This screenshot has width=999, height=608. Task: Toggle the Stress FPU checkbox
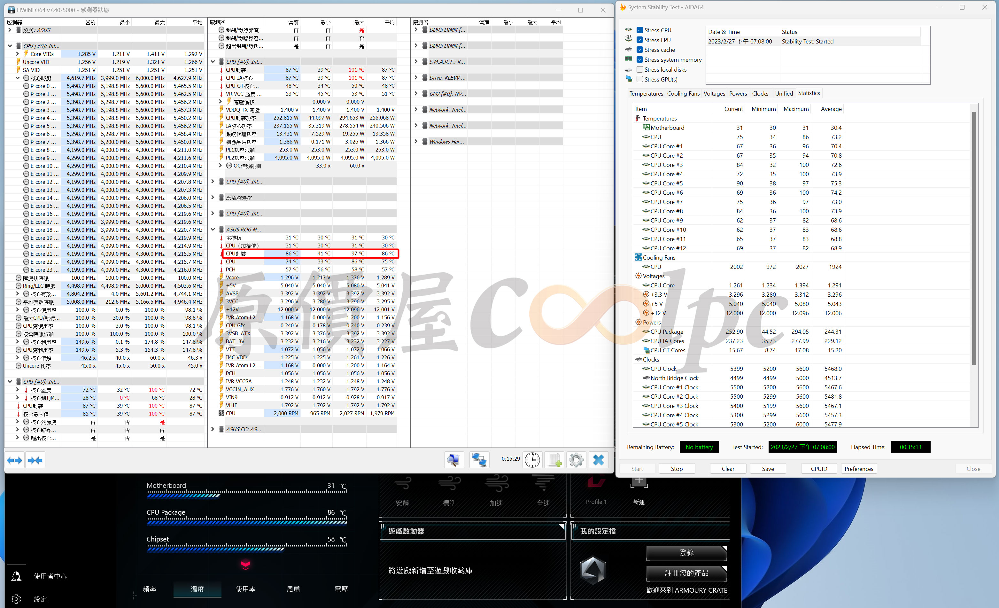(640, 40)
